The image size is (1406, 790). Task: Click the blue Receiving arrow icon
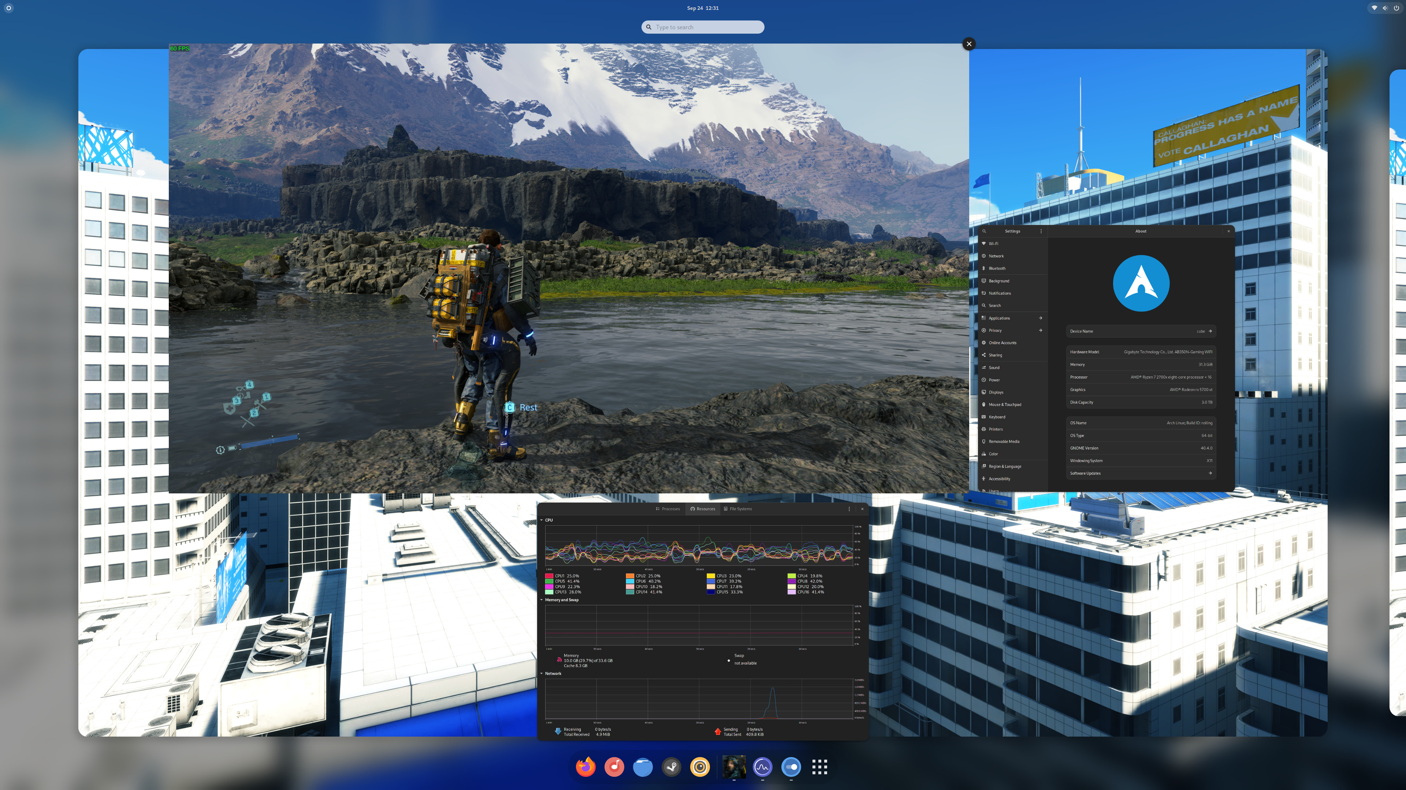pyautogui.click(x=558, y=731)
